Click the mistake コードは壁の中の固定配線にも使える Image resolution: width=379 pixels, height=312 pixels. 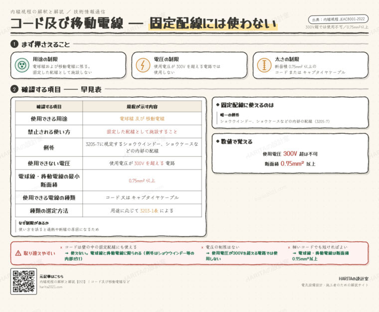(x=101, y=247)
